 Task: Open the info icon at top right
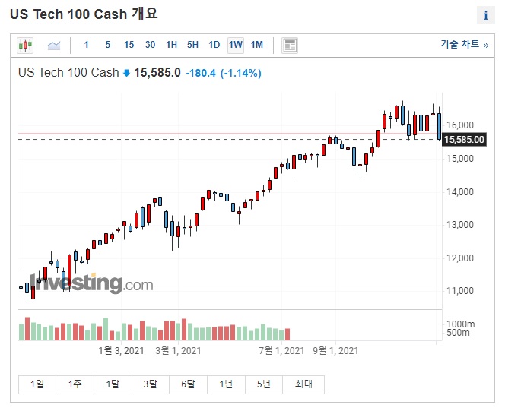[486, 15]
